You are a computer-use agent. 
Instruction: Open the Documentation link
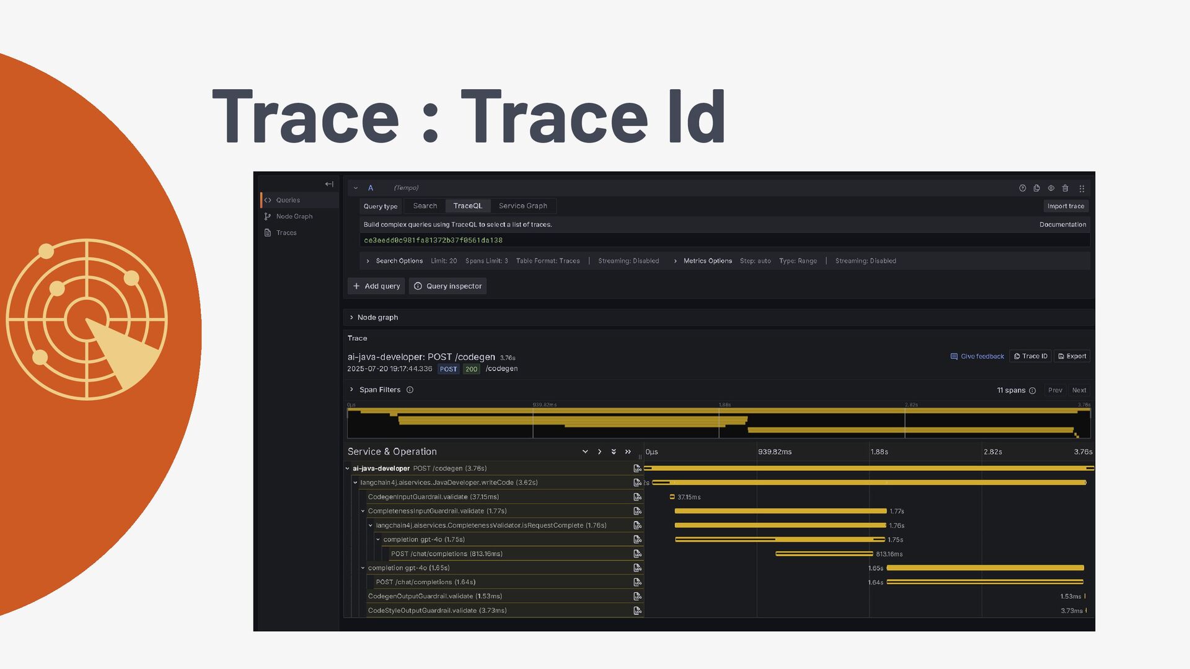1062,224
